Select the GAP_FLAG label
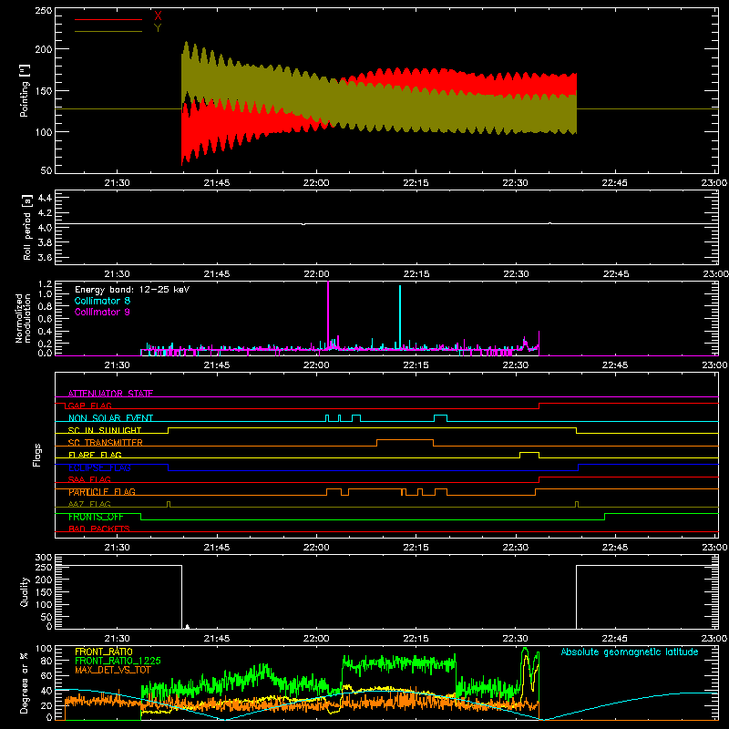The image size is (729, 729). [x=89, y=406]
